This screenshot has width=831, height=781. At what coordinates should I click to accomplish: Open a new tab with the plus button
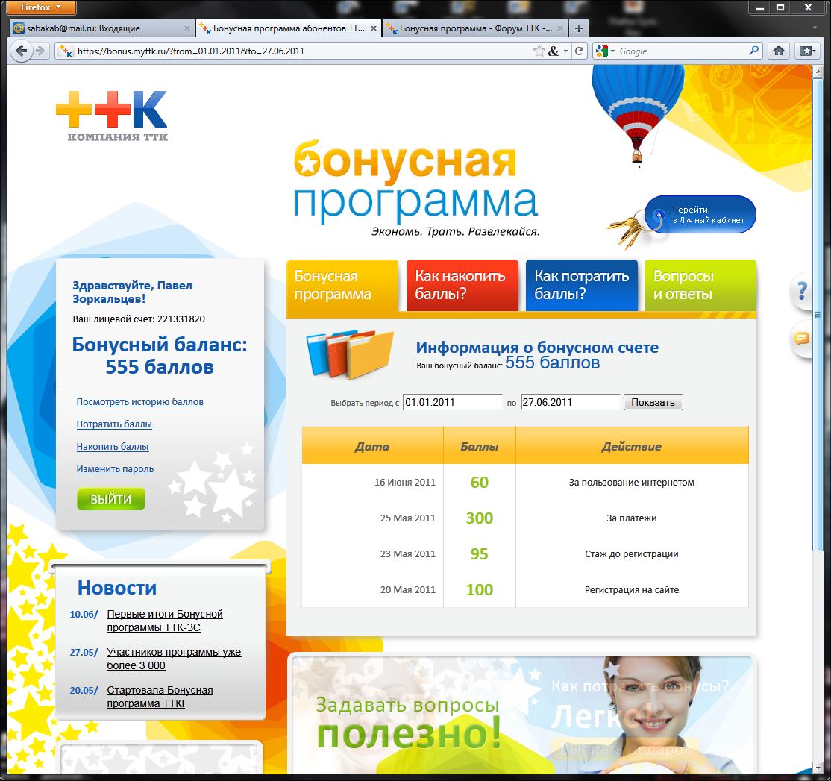click(x=579, y=28)
